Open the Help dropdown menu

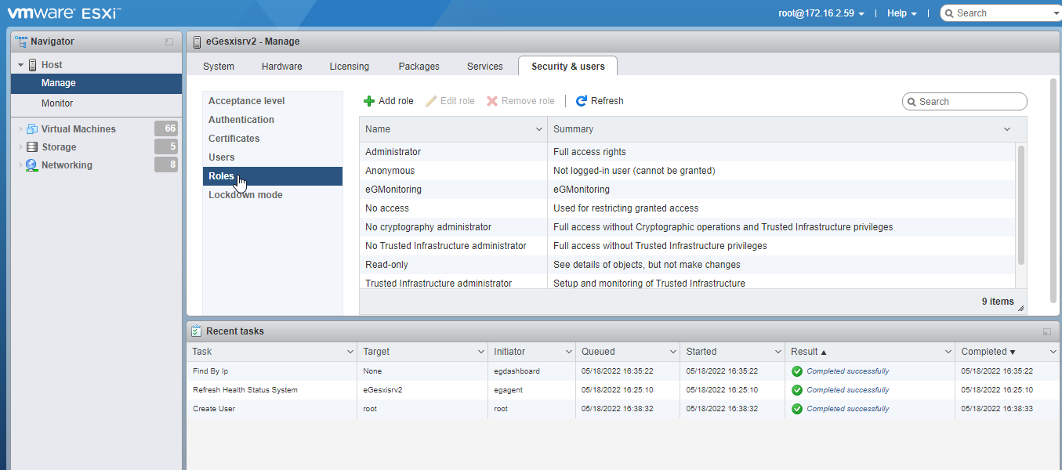[902, 13]
